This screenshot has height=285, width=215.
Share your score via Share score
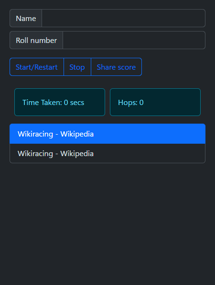click(116, 67)
